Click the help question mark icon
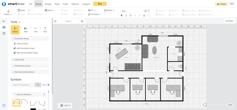Image resolution: width=237 pixels, height=110 pixels. 4,106
